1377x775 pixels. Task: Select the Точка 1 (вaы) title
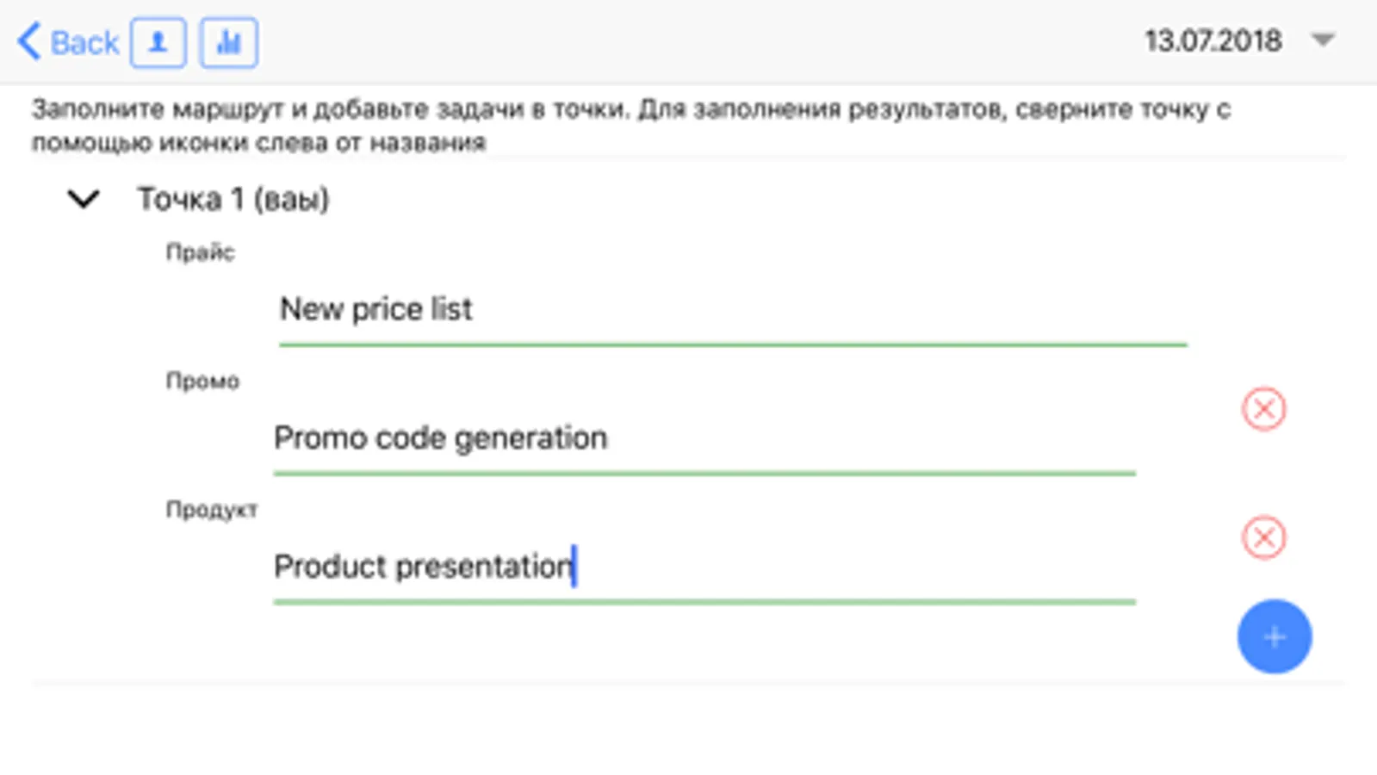point(233,200)
